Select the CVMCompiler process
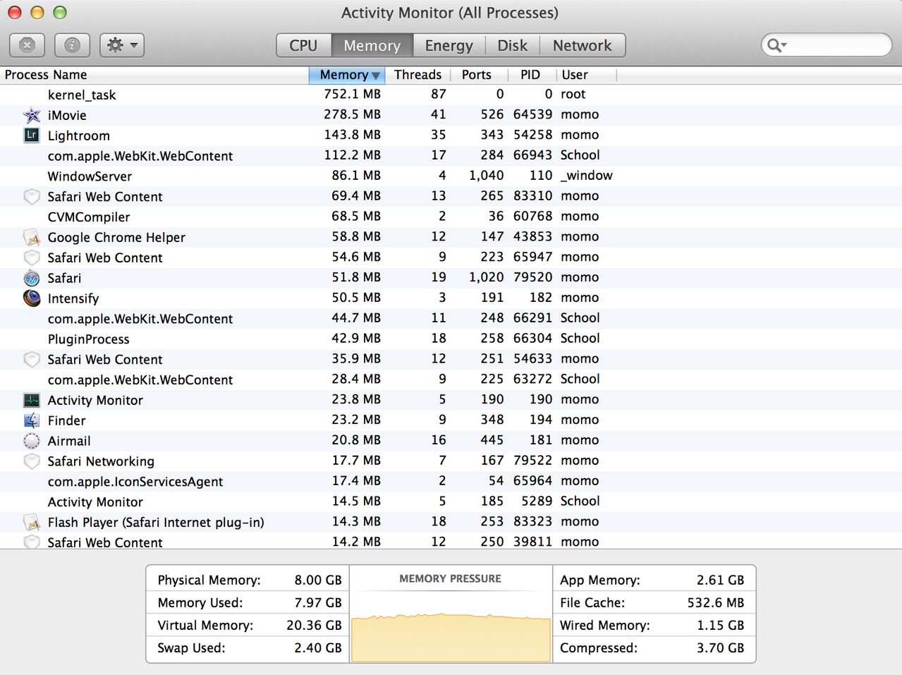This screenshot has width=902, height=675. 451,217
